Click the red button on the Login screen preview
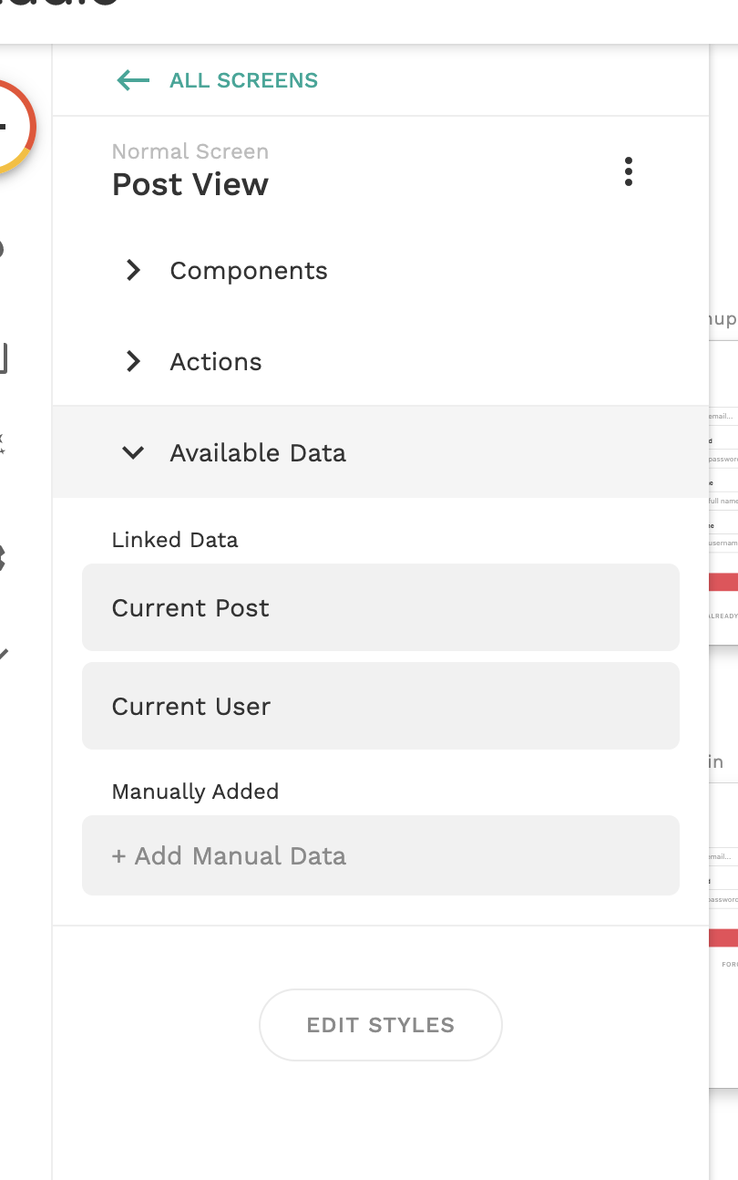 [723, 938]
